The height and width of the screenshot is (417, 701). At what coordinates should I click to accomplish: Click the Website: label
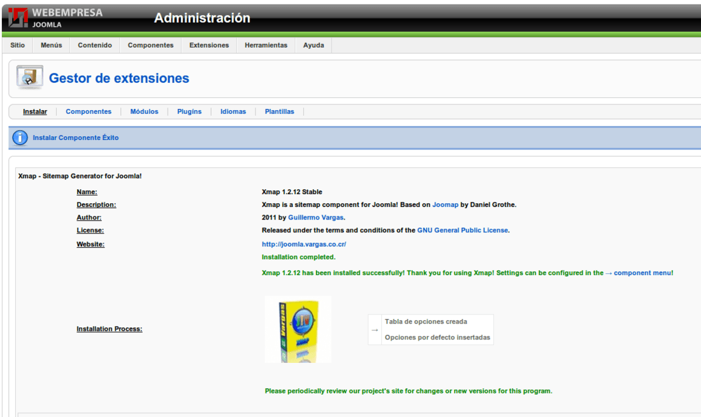[x=90, y=244]
